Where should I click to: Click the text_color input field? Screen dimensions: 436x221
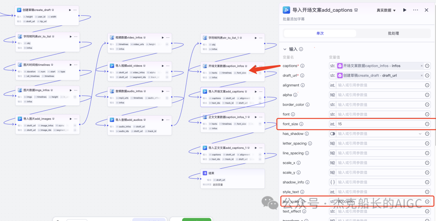380,202
